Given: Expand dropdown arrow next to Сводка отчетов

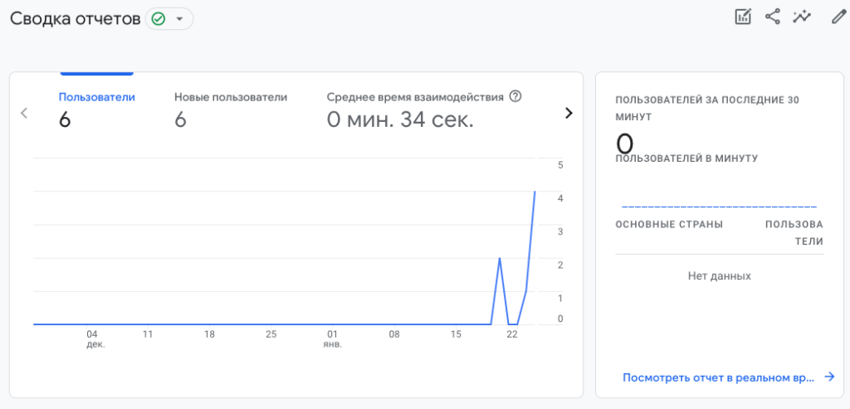Looking at the screenshot, I should 178,18.
